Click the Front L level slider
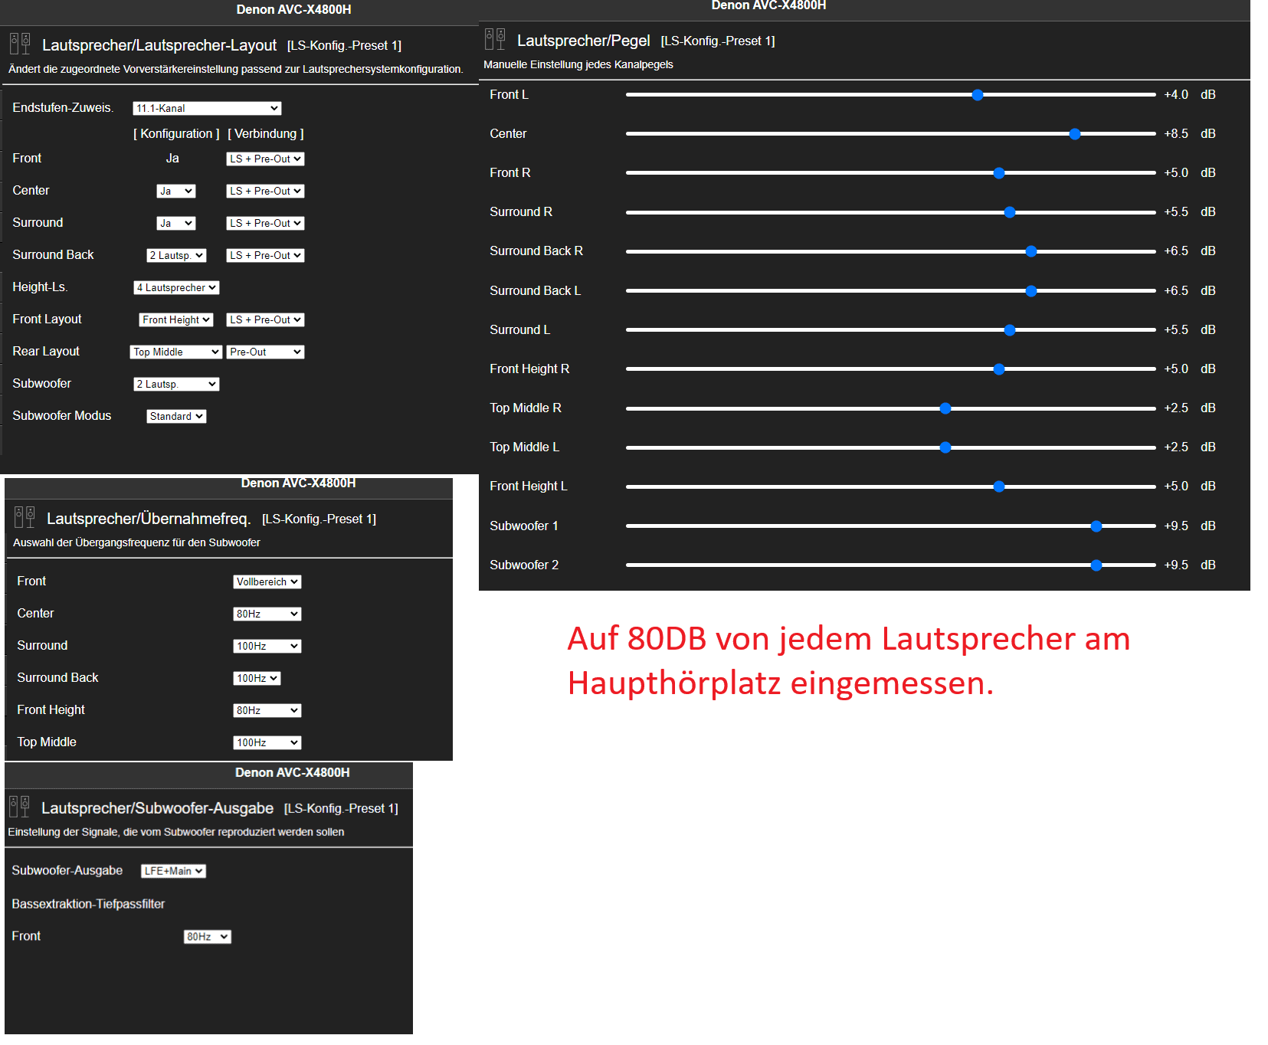Screen dimensions: 1268x1045 coord(890,95)
